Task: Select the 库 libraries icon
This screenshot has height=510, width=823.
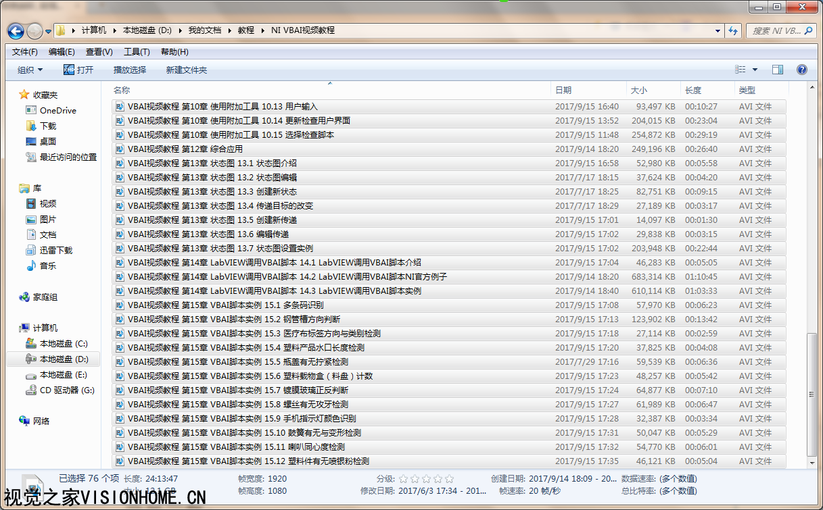Action: [24, 188]
